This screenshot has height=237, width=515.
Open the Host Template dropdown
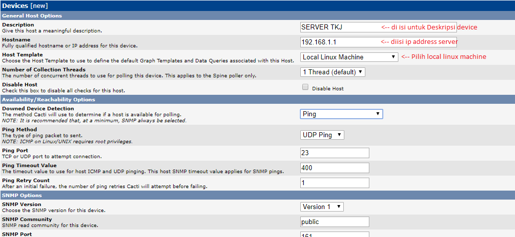pyautogui.click(x=349, y=57)
